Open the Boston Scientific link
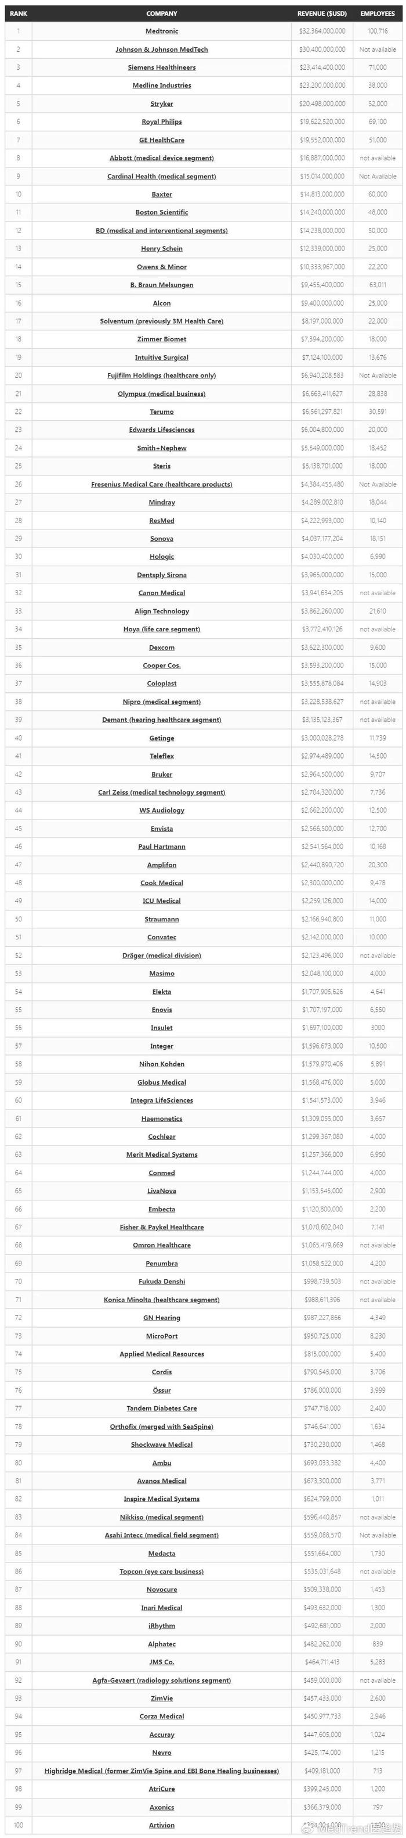 click(162, 213)
